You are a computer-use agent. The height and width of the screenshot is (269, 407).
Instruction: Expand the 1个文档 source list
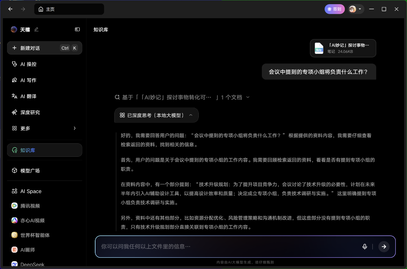coord(247,97)
